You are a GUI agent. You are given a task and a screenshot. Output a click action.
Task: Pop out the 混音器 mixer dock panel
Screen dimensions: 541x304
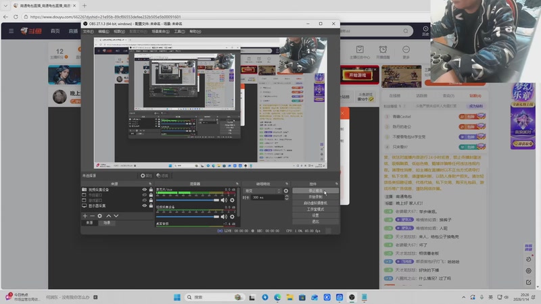point(237,184)
